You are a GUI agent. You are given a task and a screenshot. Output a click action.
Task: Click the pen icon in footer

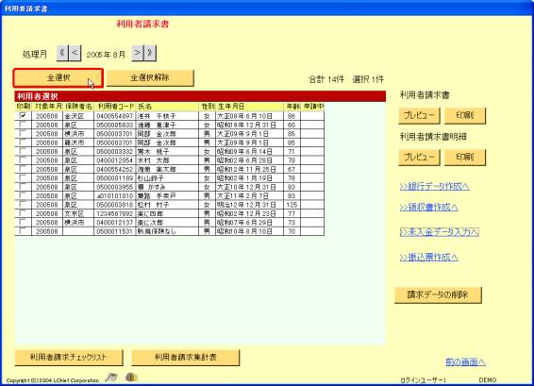click(111, 377)
